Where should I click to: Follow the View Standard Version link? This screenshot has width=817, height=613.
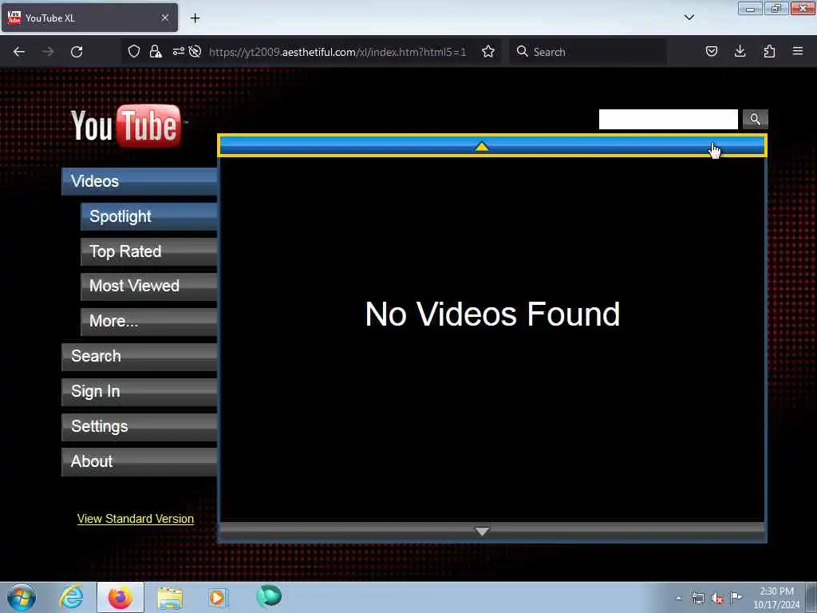point(136,519)
